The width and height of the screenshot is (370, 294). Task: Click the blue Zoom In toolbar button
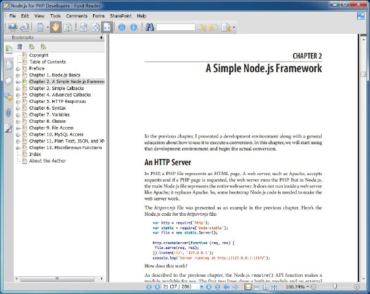pos(134,27)
